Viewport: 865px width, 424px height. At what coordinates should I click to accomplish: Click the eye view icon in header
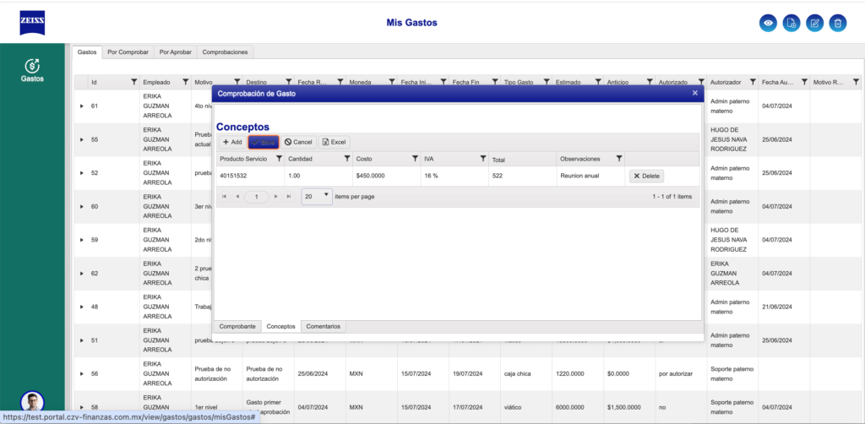coord(768,23)
